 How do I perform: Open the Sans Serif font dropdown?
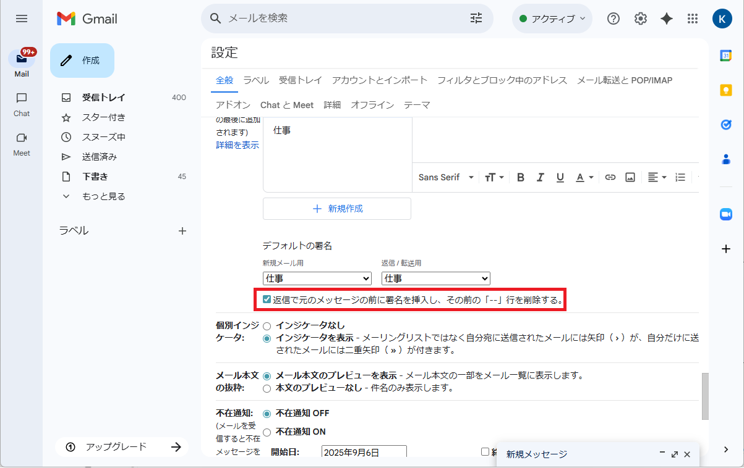(445, 177)
